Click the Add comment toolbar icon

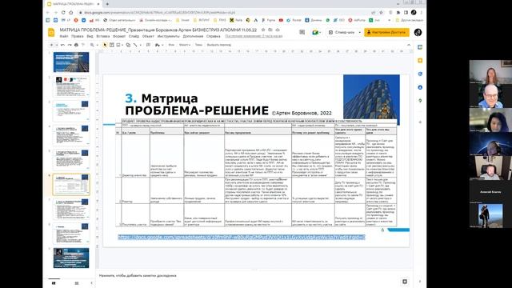[x=148, y=45]
